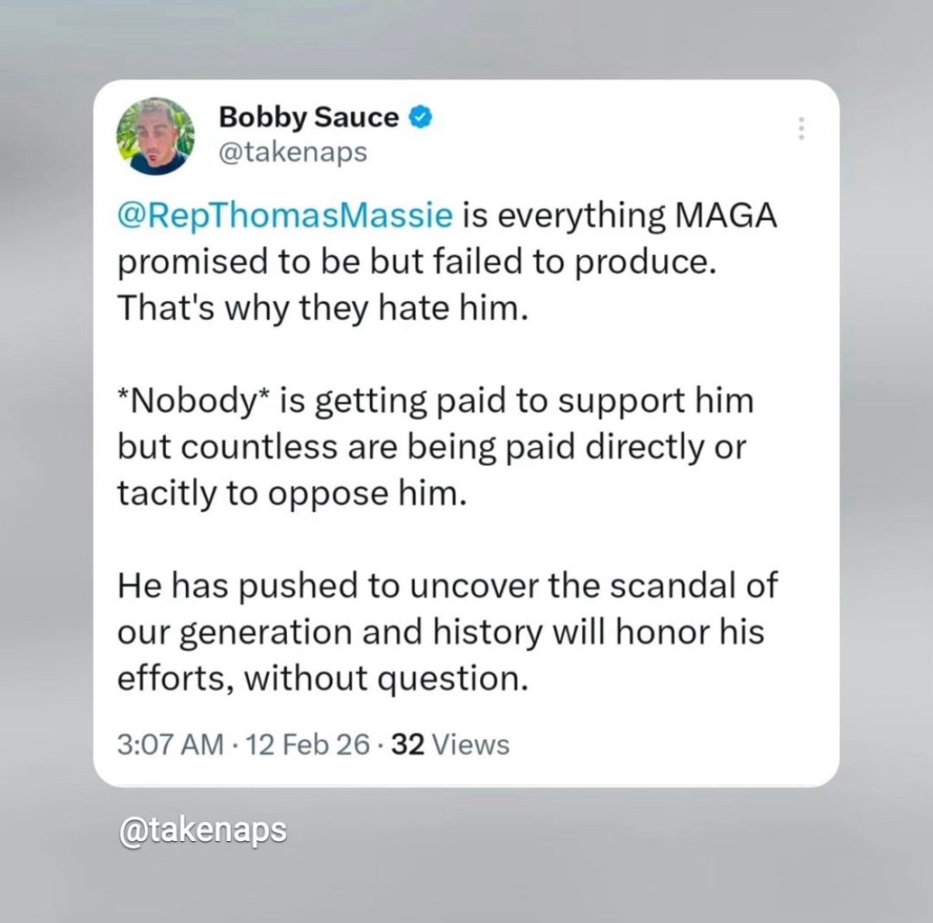The height and width of the screenshot is (923, 933).
Task: Click the bold 32 view count
Action: point(405,744)
